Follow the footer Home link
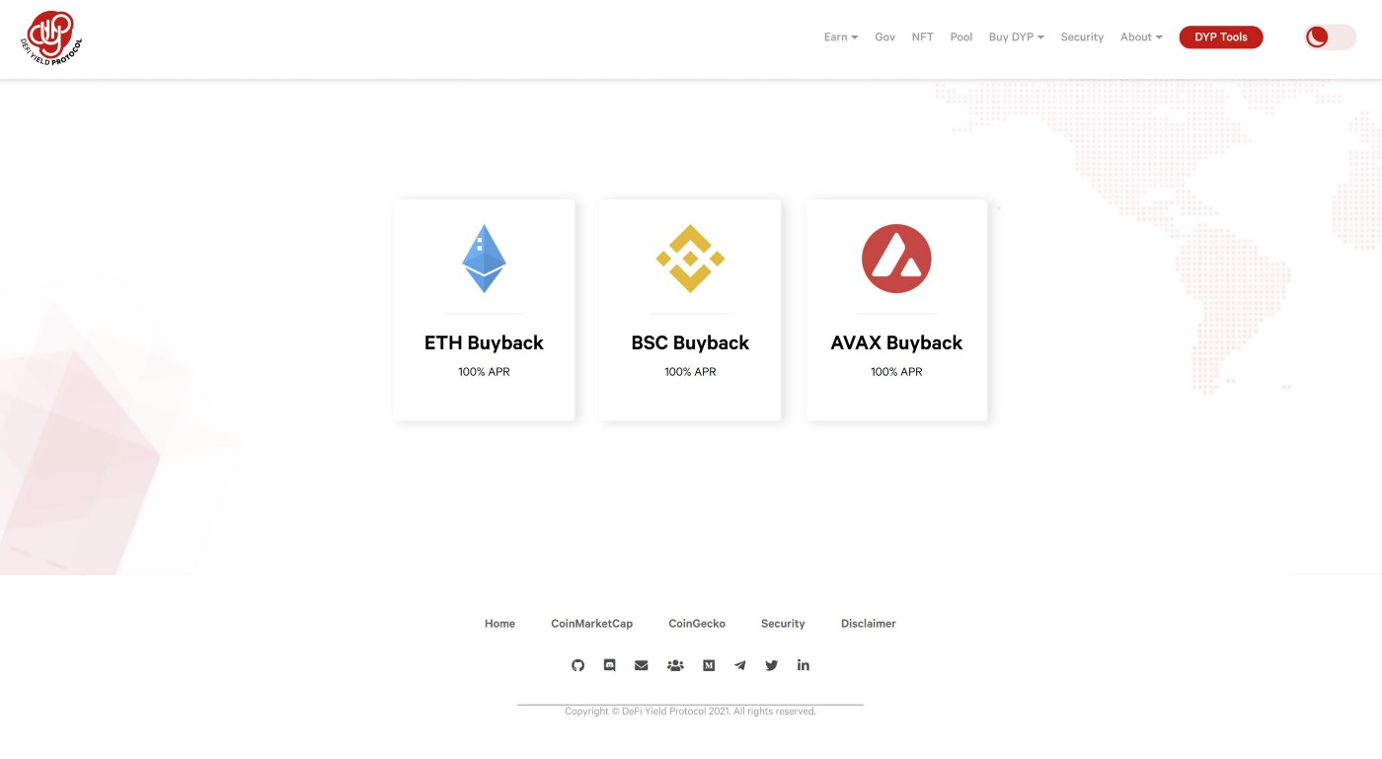The image size is (1382, 759). click(x=499, y=624)
